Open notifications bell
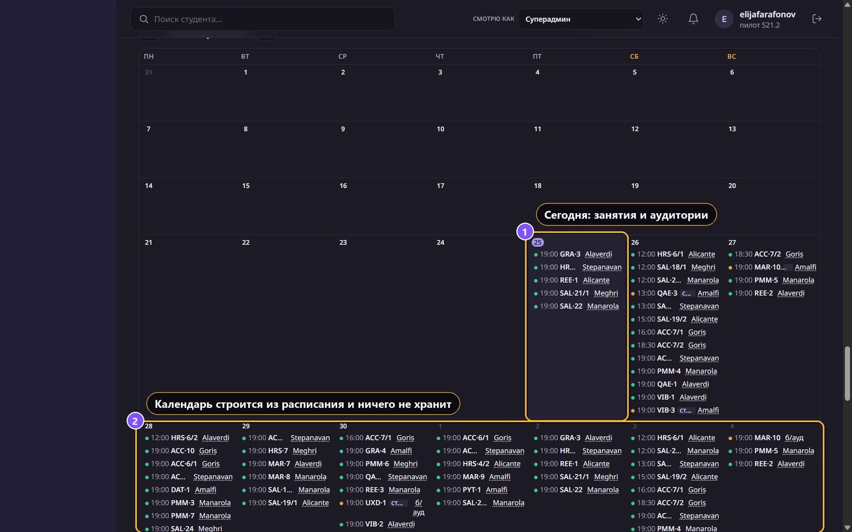The height and width of the screenshot is (532, 852). point(693,19)
